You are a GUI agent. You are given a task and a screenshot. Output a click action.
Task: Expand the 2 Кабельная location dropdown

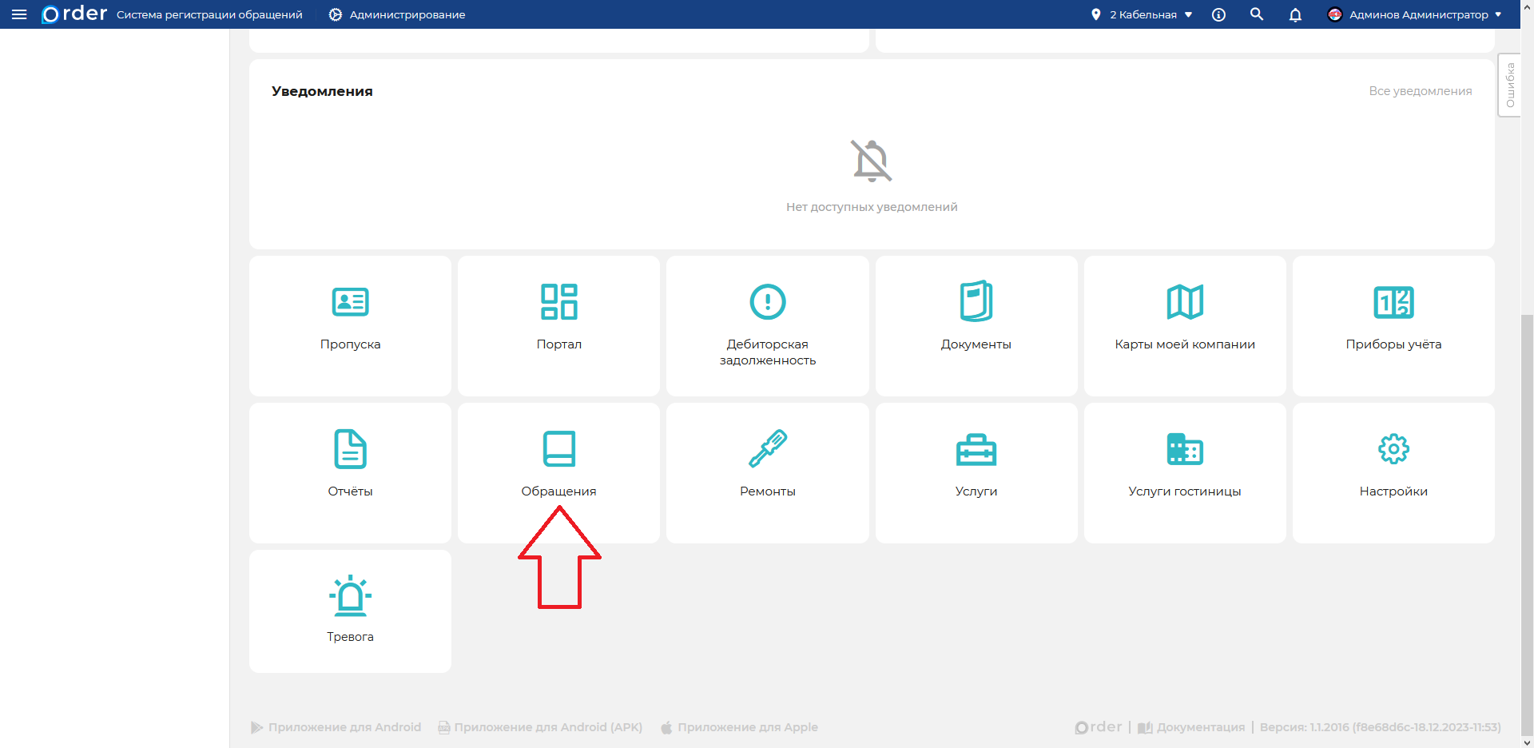click(1143, 14)
